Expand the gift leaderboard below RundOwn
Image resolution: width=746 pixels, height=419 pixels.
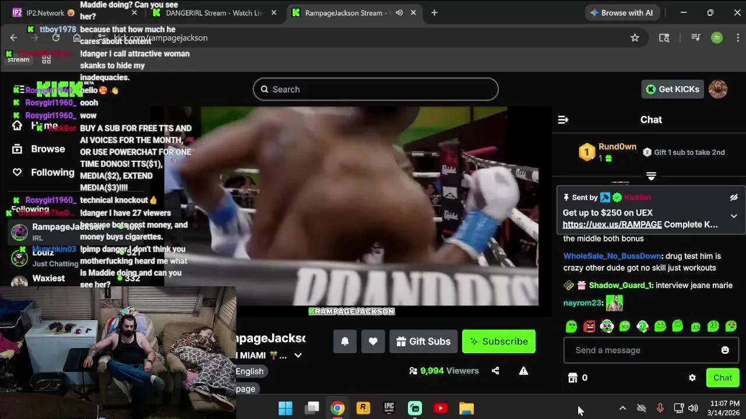click(651, 176)
